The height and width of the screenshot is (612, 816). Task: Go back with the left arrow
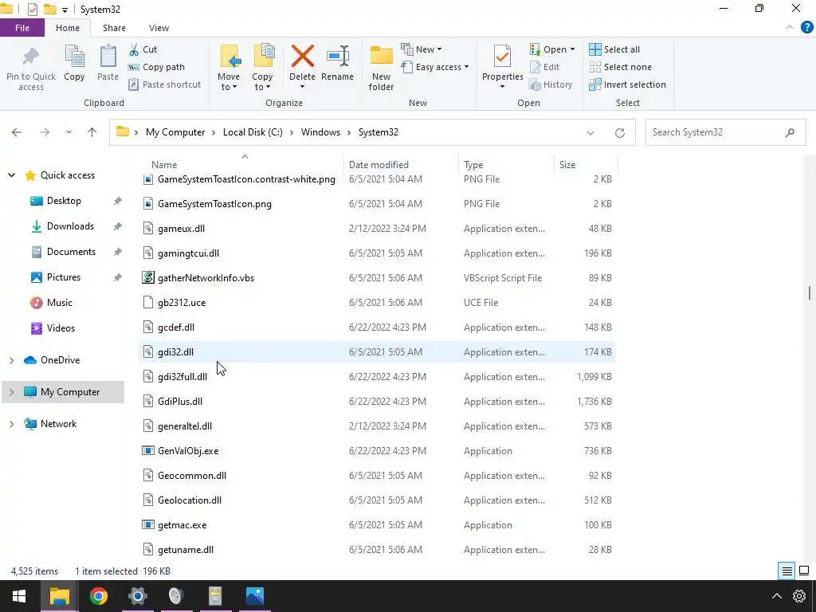[x=17, y=132]
